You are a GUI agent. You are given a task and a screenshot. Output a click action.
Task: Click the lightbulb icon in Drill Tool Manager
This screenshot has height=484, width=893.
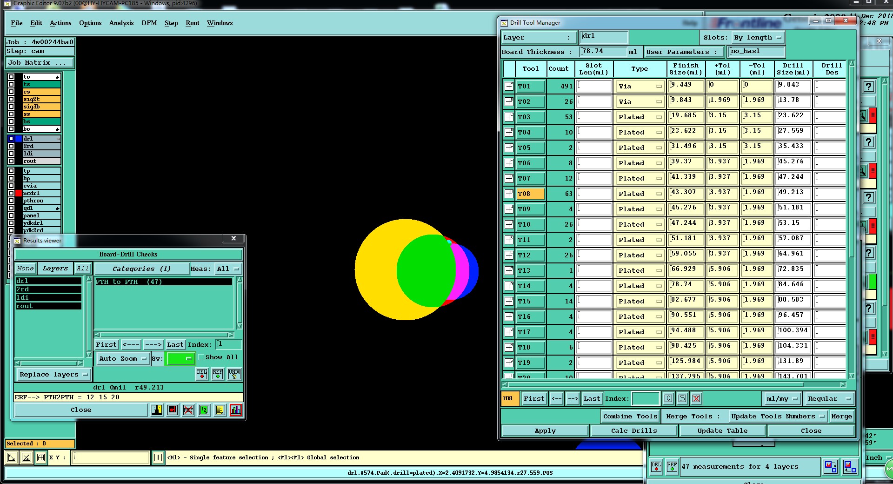[x=668, y=398]
